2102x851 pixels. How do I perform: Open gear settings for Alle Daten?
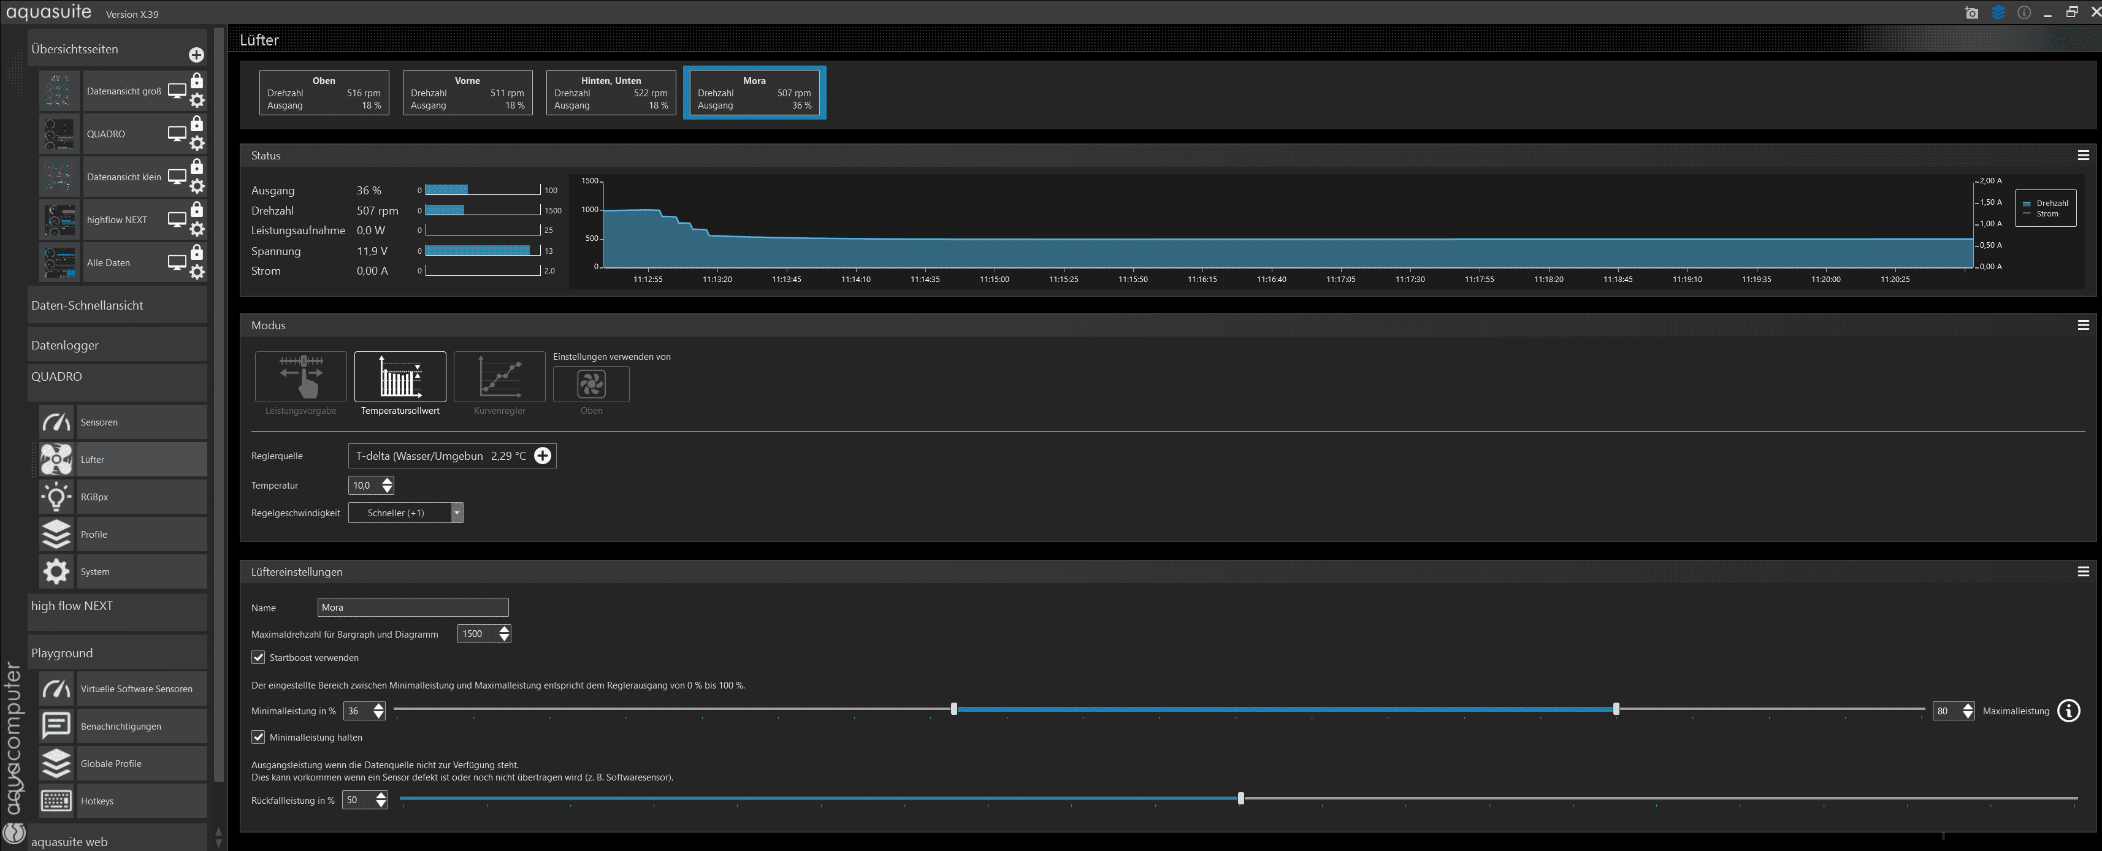(x=197, y=272)
